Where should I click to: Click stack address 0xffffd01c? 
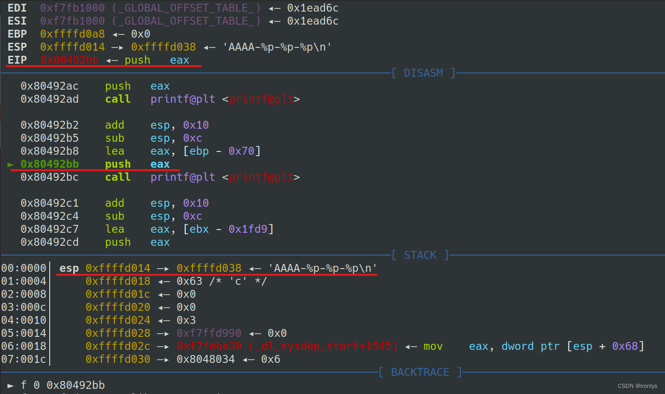(x=118, y=294)
